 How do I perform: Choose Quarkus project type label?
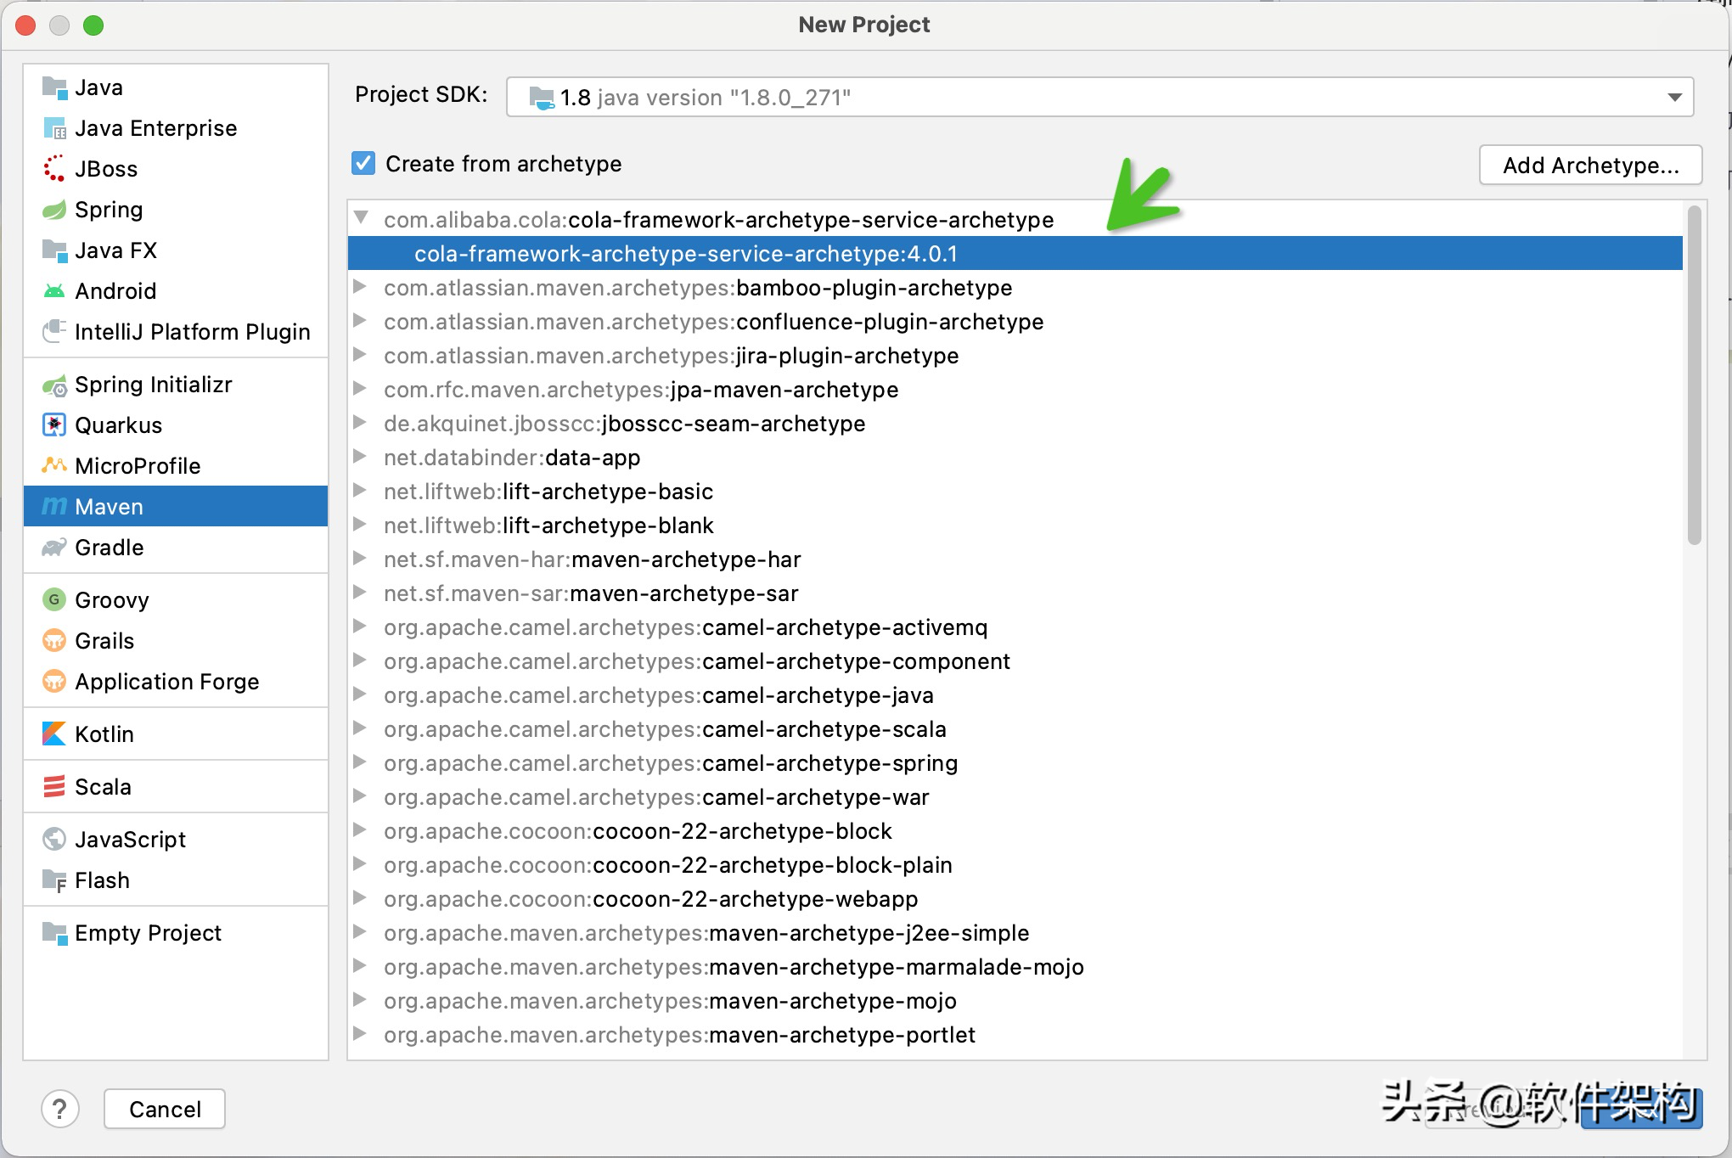coord(118,425)
